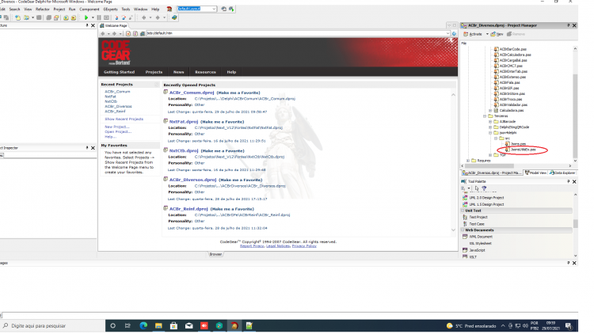Image resolution: width=594 pixels, height=334 pixels.
Task: Collapse the Terceiros folder node
Action: tap(485, 116)
